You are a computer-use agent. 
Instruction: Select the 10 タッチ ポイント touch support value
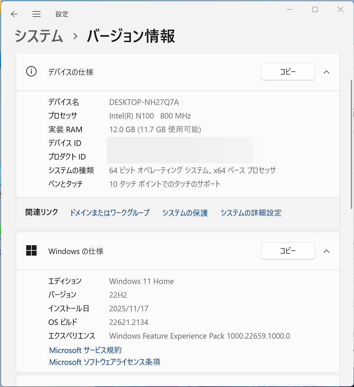coord(165,184)
